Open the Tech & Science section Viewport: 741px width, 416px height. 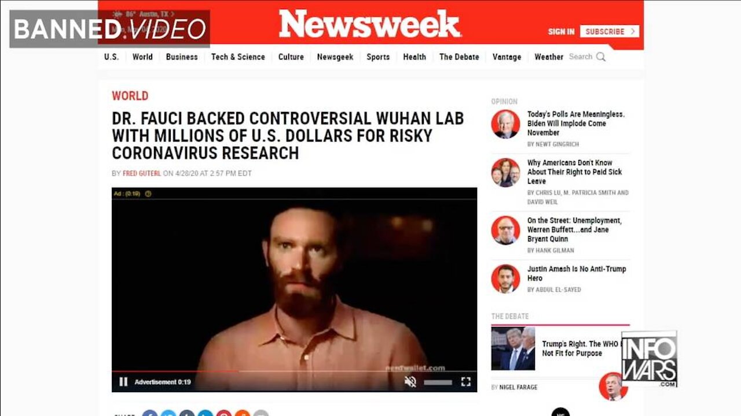tap(238, 57)
